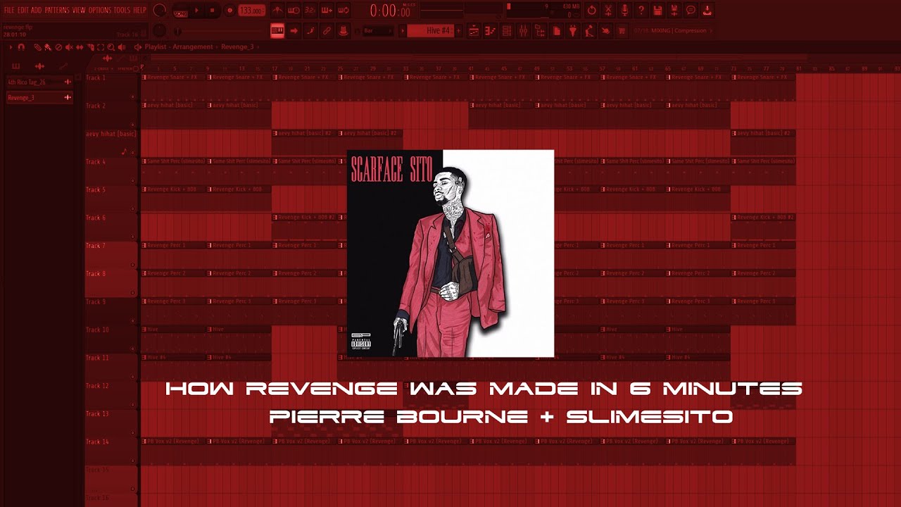Screen dimensions: 901x507
Task: Open the Bar snap dropdown
Action: pyautogui.click(x=378, y=31)
